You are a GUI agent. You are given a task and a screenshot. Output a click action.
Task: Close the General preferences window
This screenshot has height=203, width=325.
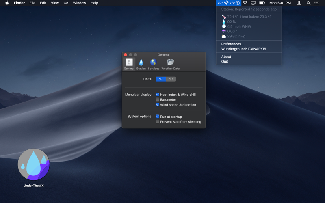(x=126, y=55)
